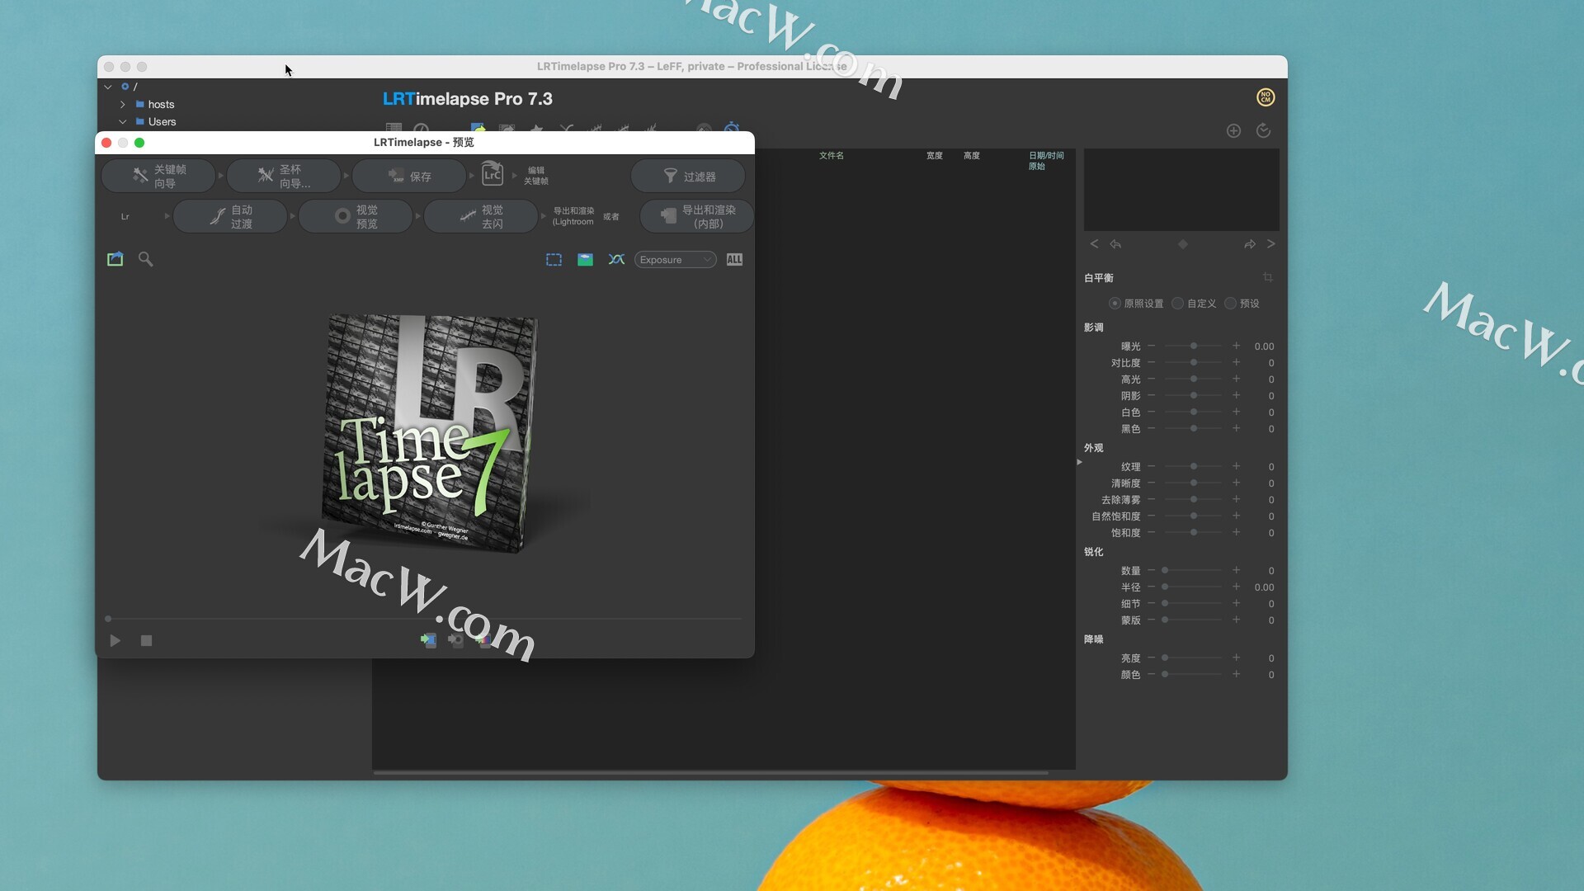The image size is (1584, 891).
Task: Click the 去除薄雾 dehaze slider handle
Action: [1194, 500]
